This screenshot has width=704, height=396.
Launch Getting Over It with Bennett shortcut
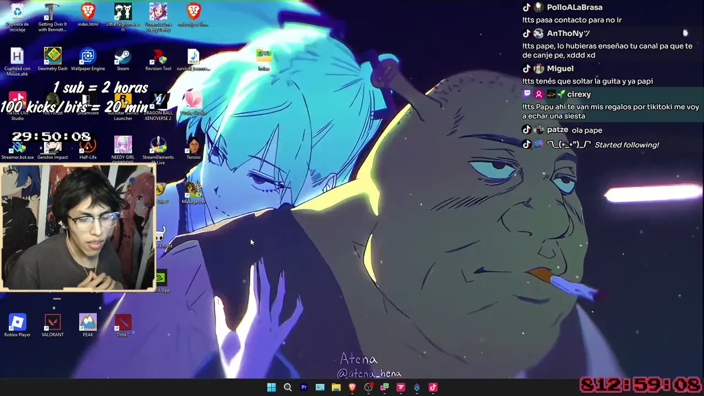(x=53, y=18)
